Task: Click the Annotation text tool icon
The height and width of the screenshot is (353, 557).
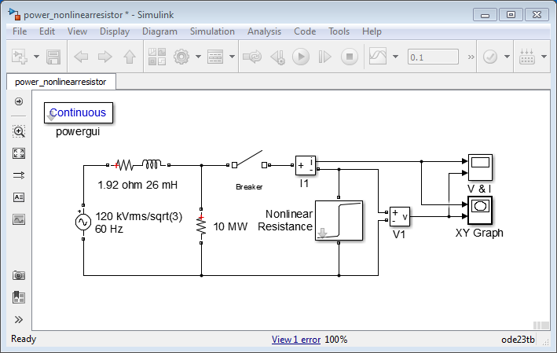Action: [x=19, y=197]
